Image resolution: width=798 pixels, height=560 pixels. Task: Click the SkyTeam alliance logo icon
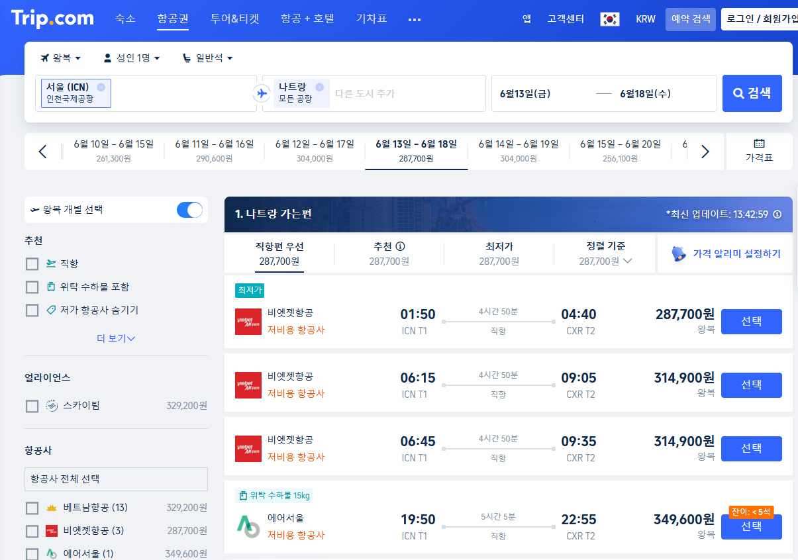point(52,406)
